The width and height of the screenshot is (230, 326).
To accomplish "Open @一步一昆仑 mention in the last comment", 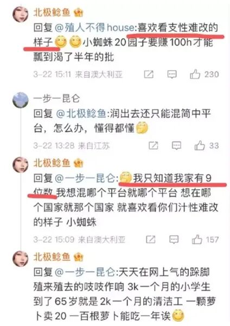I will point(85,272).
